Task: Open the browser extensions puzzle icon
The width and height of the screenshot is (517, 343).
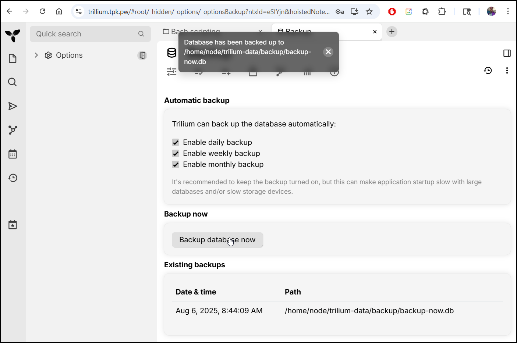Action: point(442,12)
